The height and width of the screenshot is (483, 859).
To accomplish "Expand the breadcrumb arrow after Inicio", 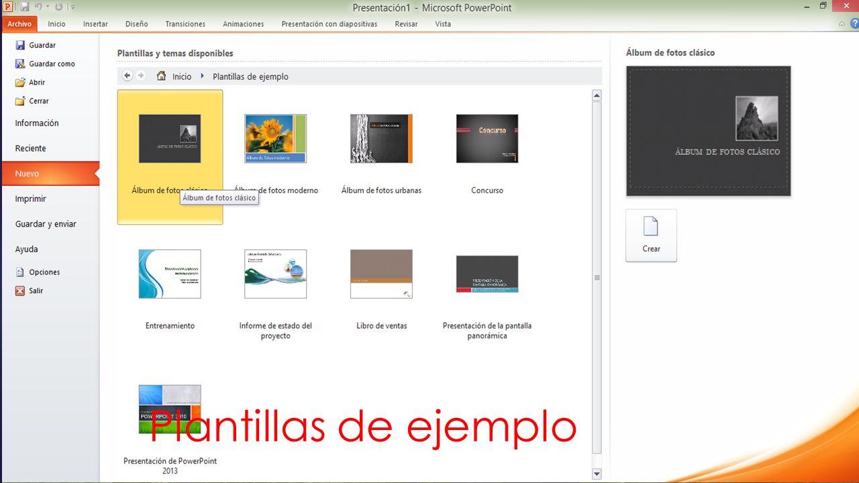I will [x=202, y=76].
